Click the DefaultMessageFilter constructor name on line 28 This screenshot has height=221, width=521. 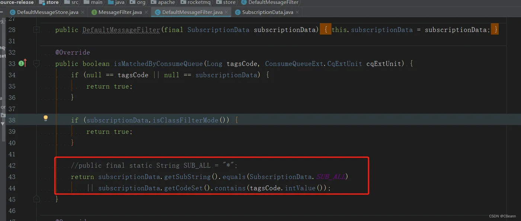[121, 30]
